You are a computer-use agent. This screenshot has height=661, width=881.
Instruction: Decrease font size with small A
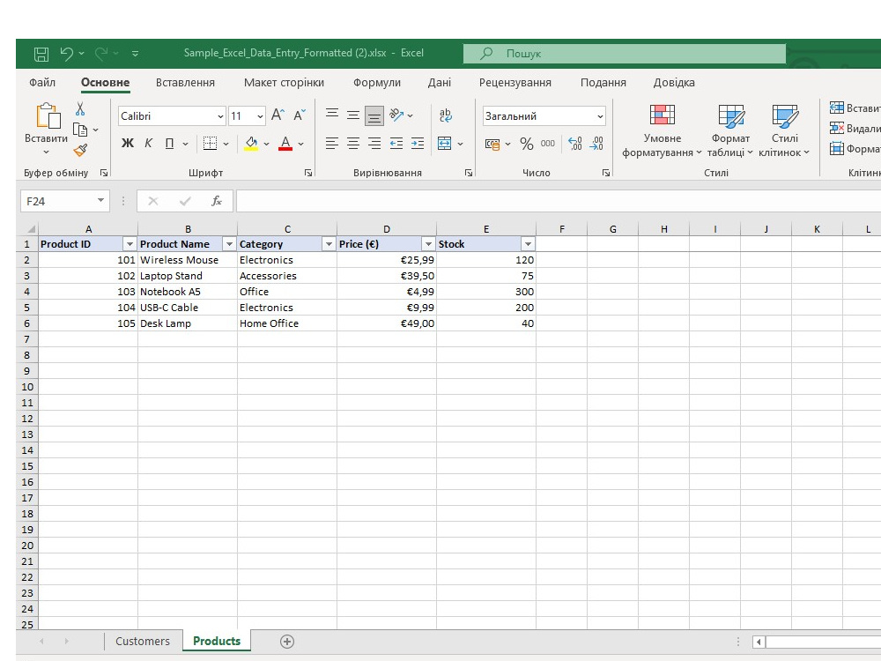click(x=300, y=115)
